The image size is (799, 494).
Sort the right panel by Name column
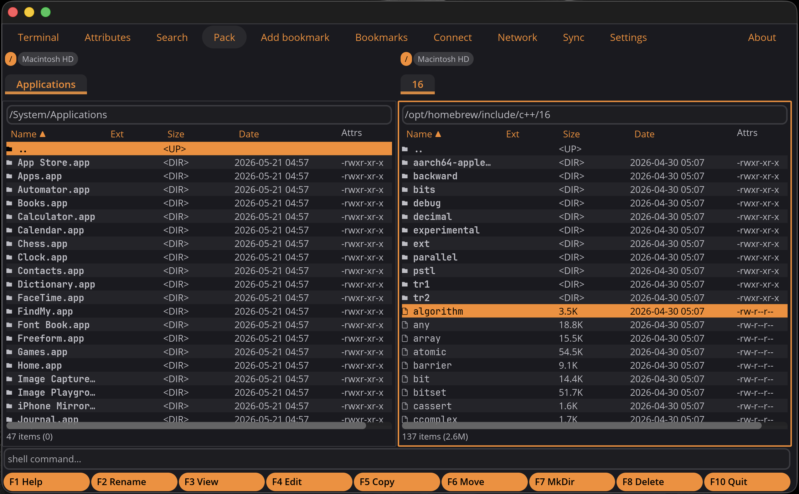pos(424,134)
